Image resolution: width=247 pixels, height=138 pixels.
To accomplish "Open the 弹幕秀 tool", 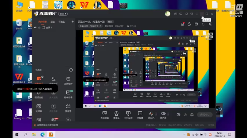I will (x=68, y=108).
